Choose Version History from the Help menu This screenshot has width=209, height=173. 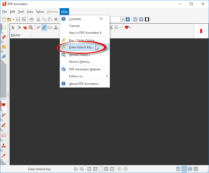click(79, 62)
